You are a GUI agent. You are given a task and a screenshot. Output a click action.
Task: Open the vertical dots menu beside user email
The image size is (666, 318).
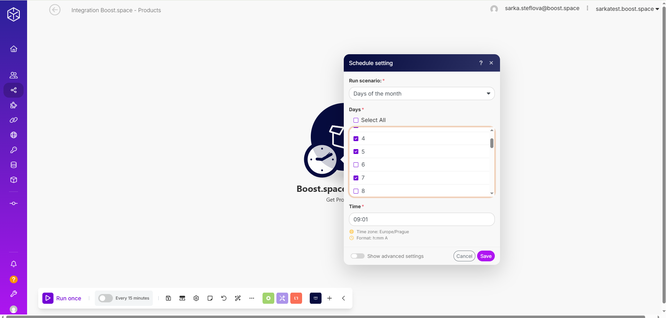(x=588, y=8)
